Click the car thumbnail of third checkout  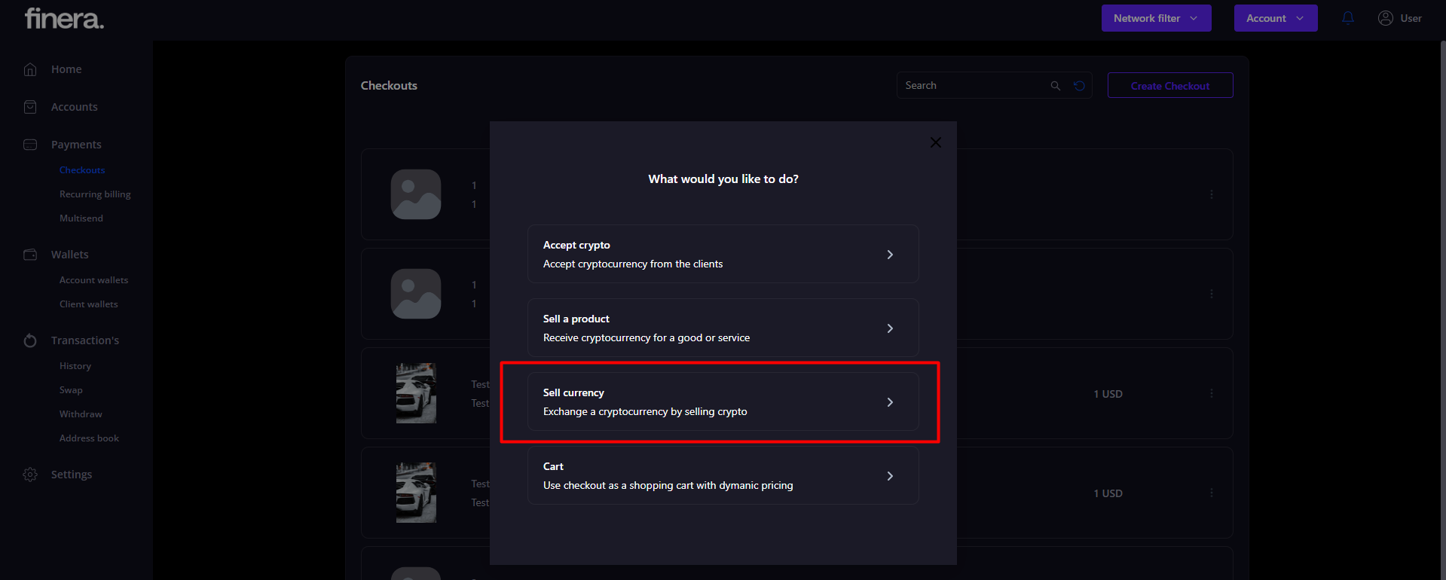point(416,393)
